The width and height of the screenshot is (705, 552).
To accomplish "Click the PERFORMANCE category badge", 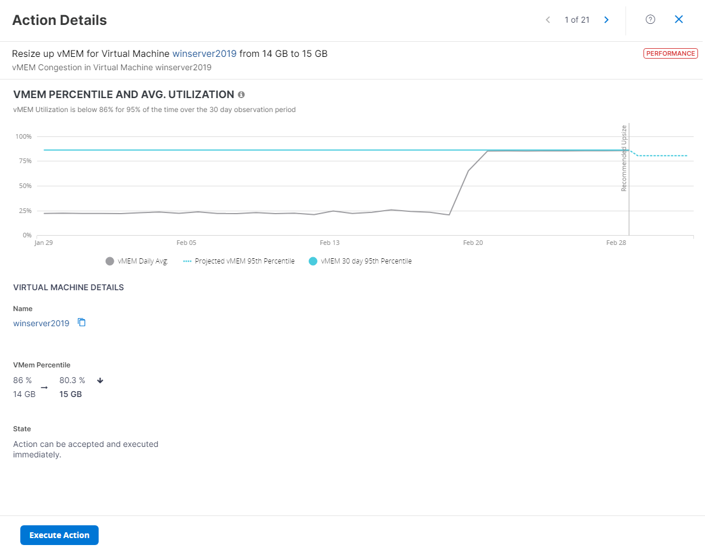I will [x=671, y=53].
